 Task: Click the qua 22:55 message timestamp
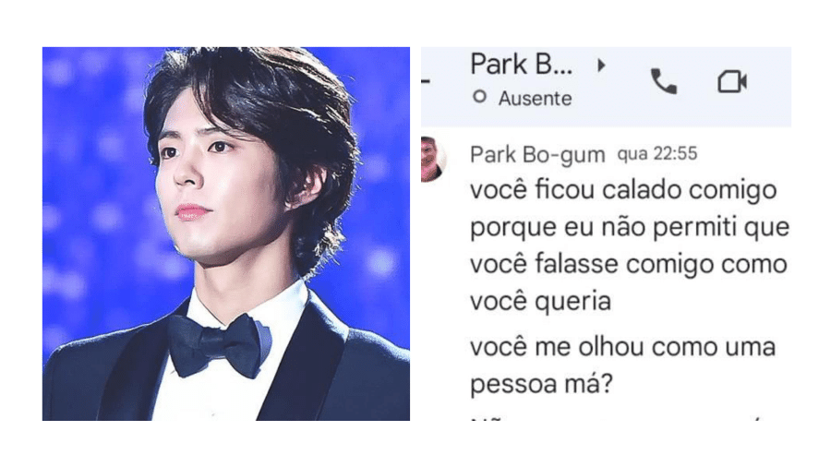[x=657, y=153]
